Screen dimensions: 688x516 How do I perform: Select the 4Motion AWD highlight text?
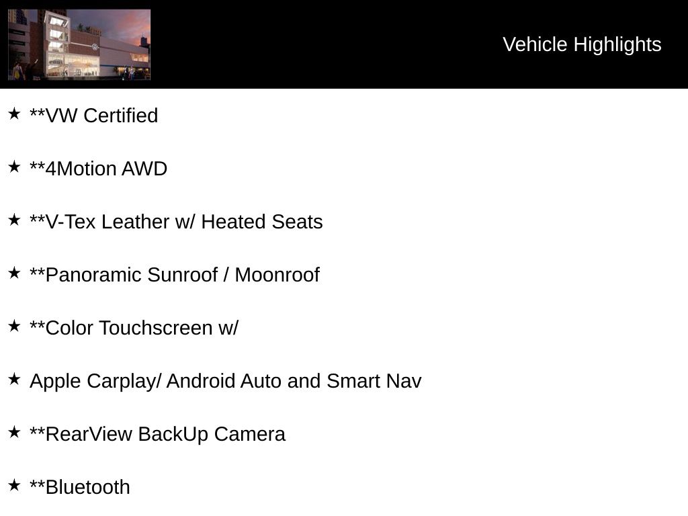(x=99, y=169)
